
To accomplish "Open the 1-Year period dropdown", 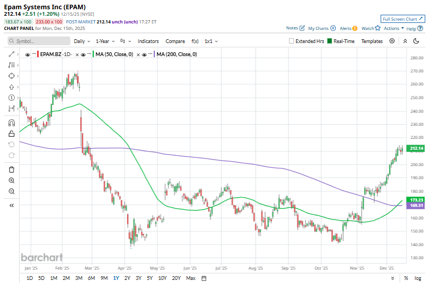I will click(105, 41).
